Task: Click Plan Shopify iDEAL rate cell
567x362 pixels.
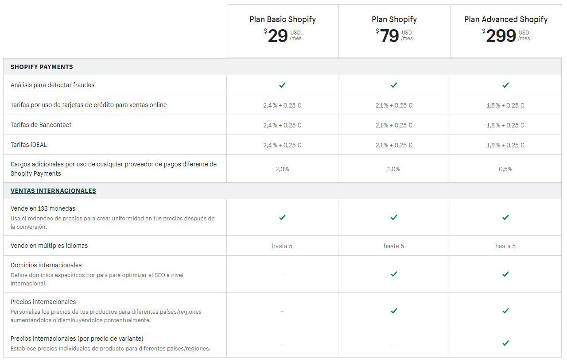Action: [394, 145]
